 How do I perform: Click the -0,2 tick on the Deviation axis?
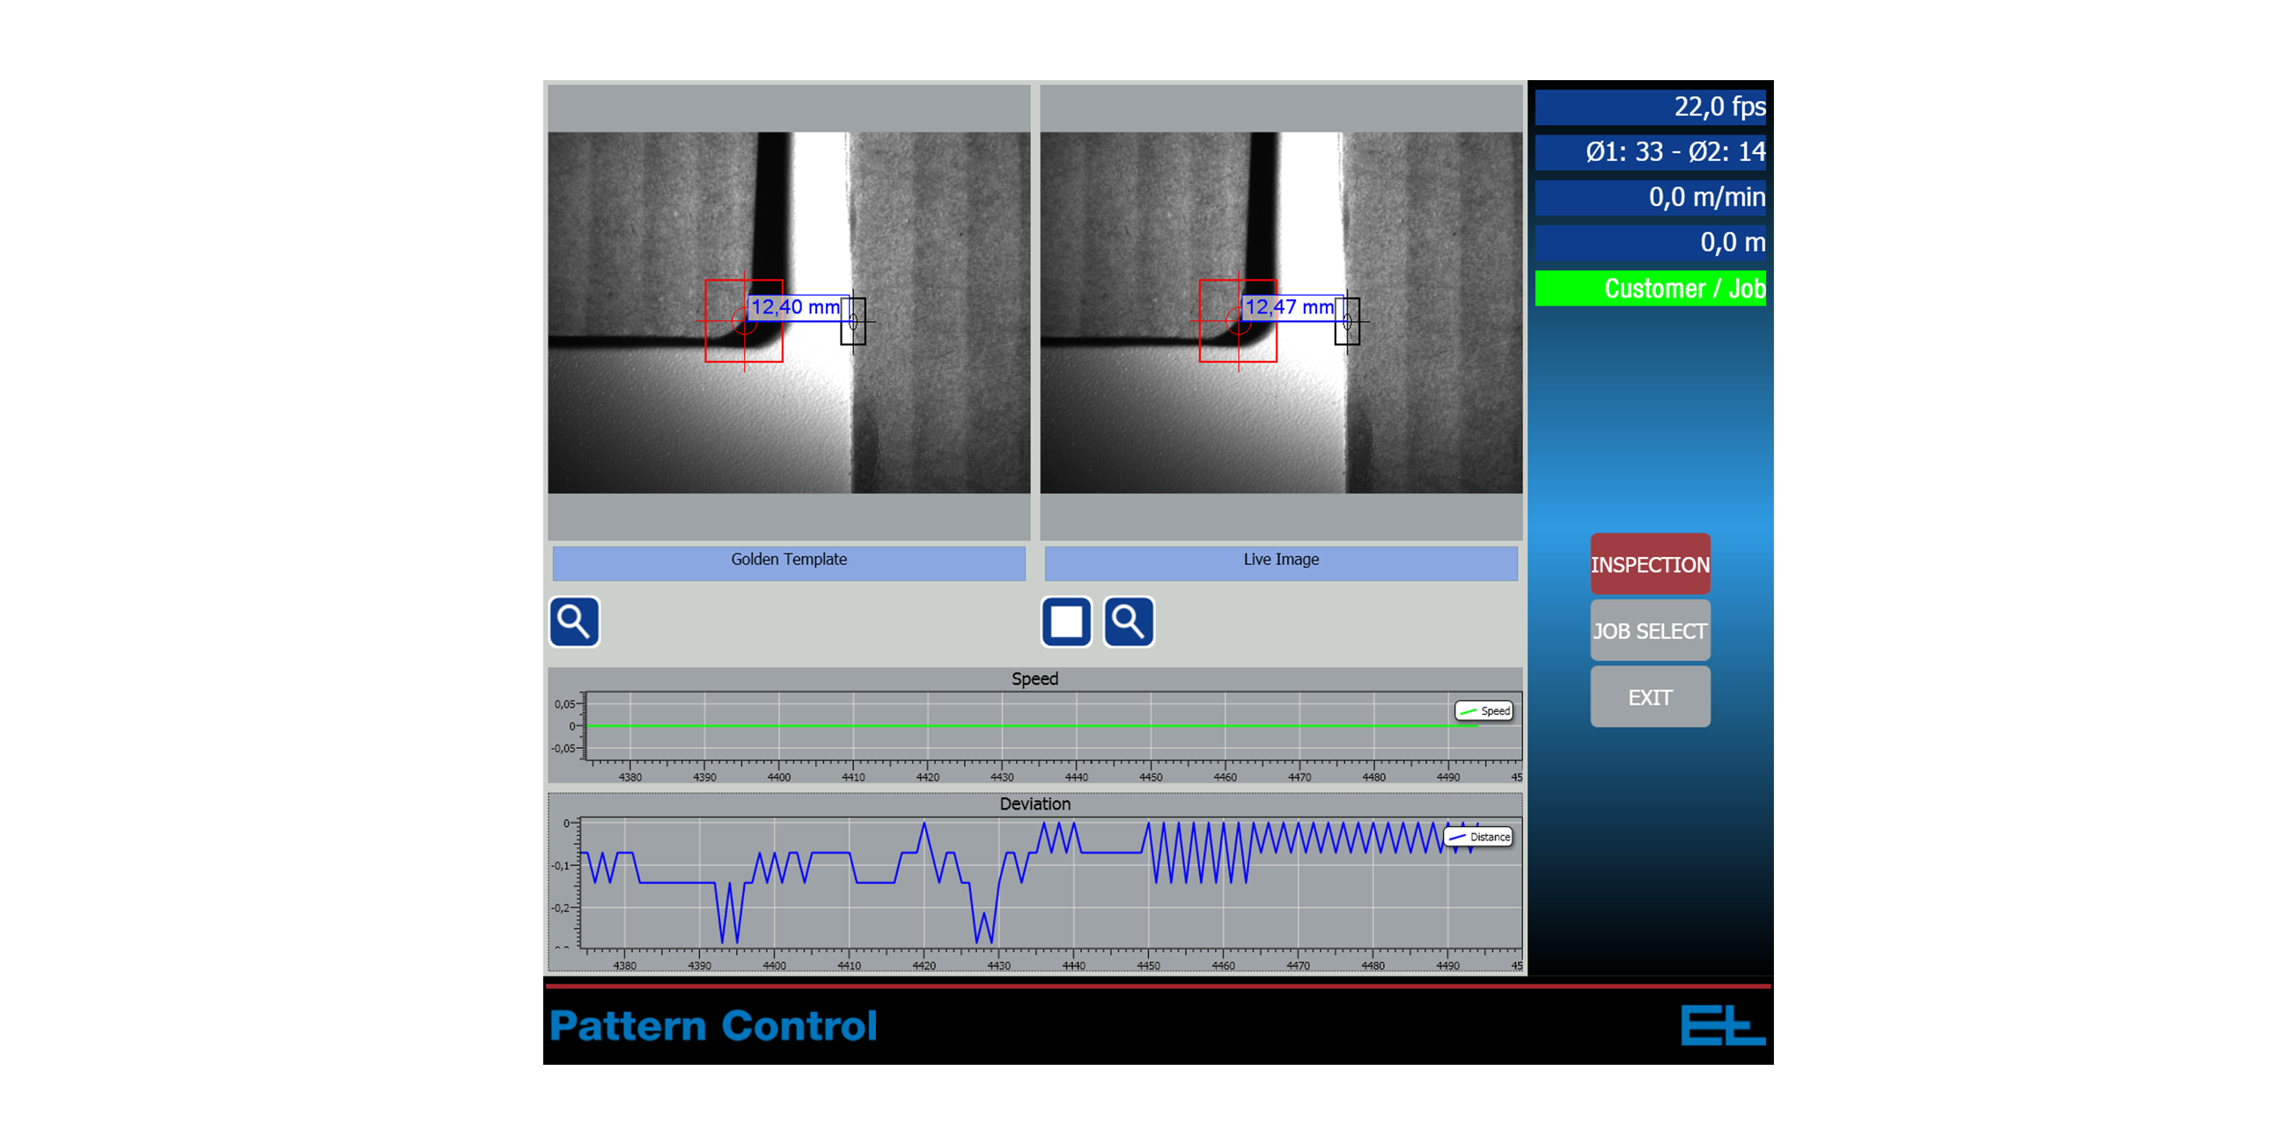[562, 908]
